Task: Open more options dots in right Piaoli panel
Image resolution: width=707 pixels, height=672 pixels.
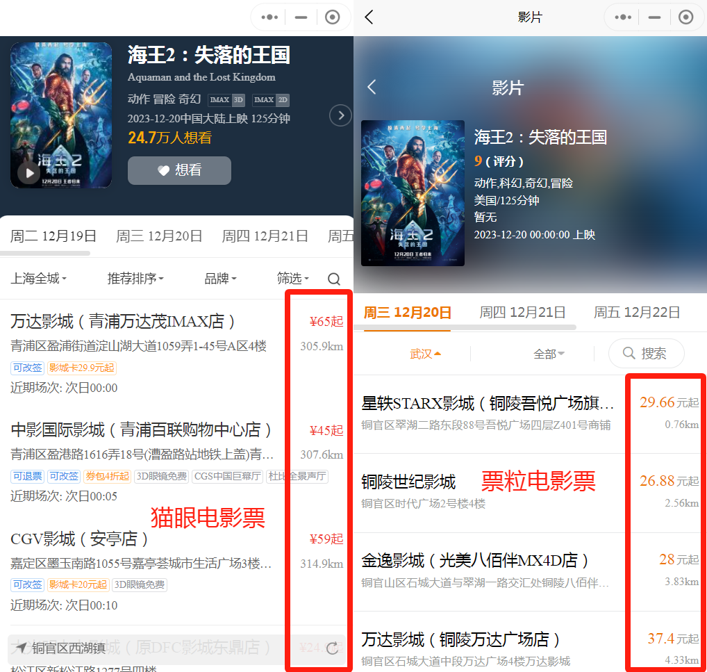Action: point(623,17)
